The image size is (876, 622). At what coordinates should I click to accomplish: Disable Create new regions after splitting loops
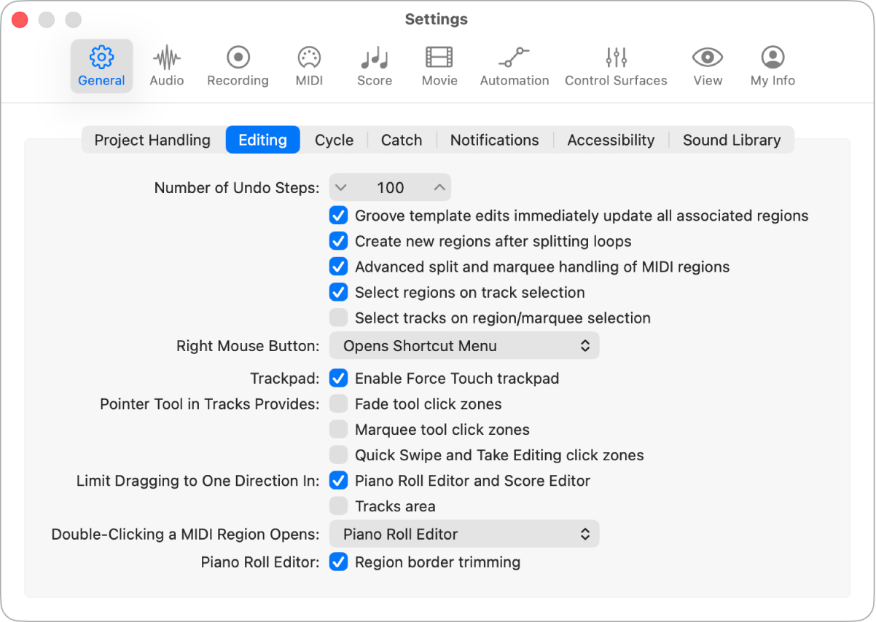(338, 240)
